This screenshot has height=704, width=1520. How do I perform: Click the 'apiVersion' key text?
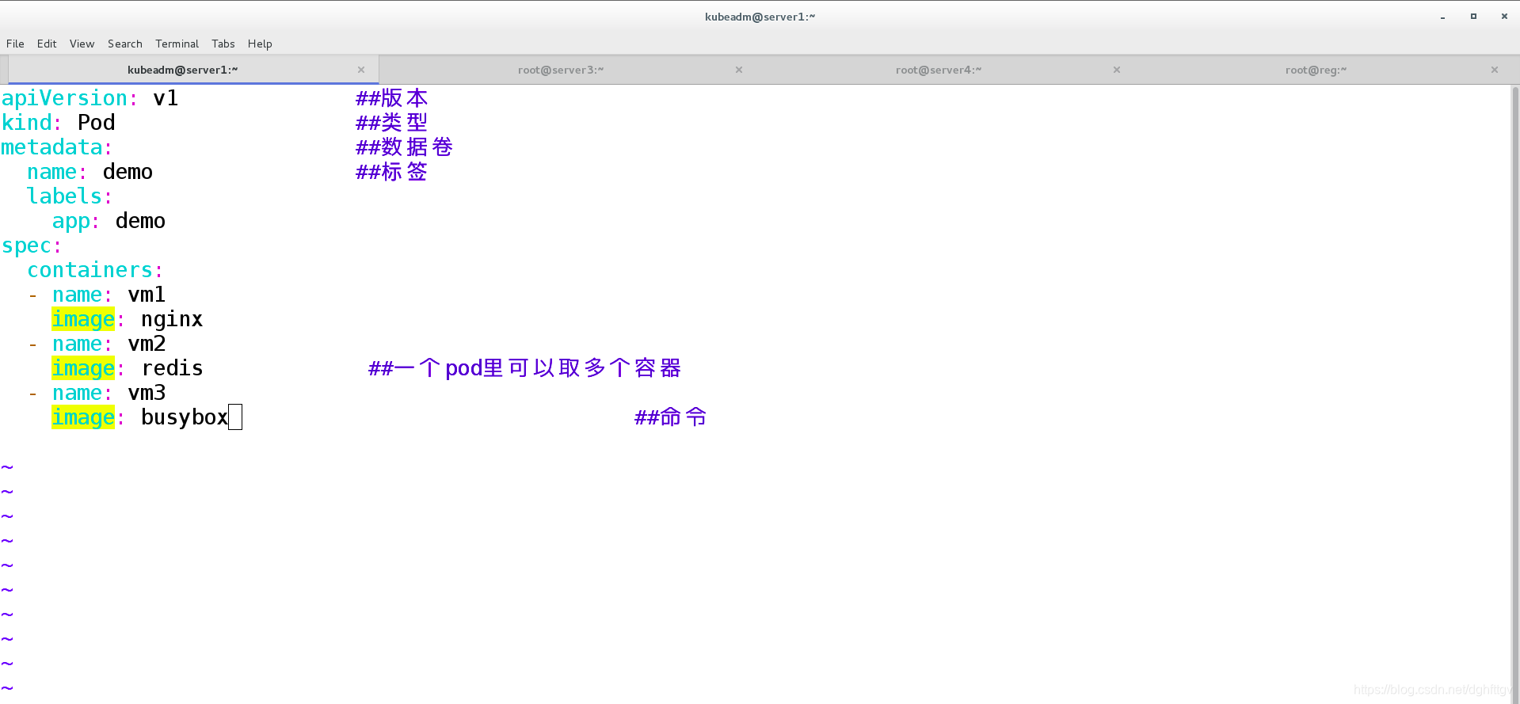click(x=64, y=98)
